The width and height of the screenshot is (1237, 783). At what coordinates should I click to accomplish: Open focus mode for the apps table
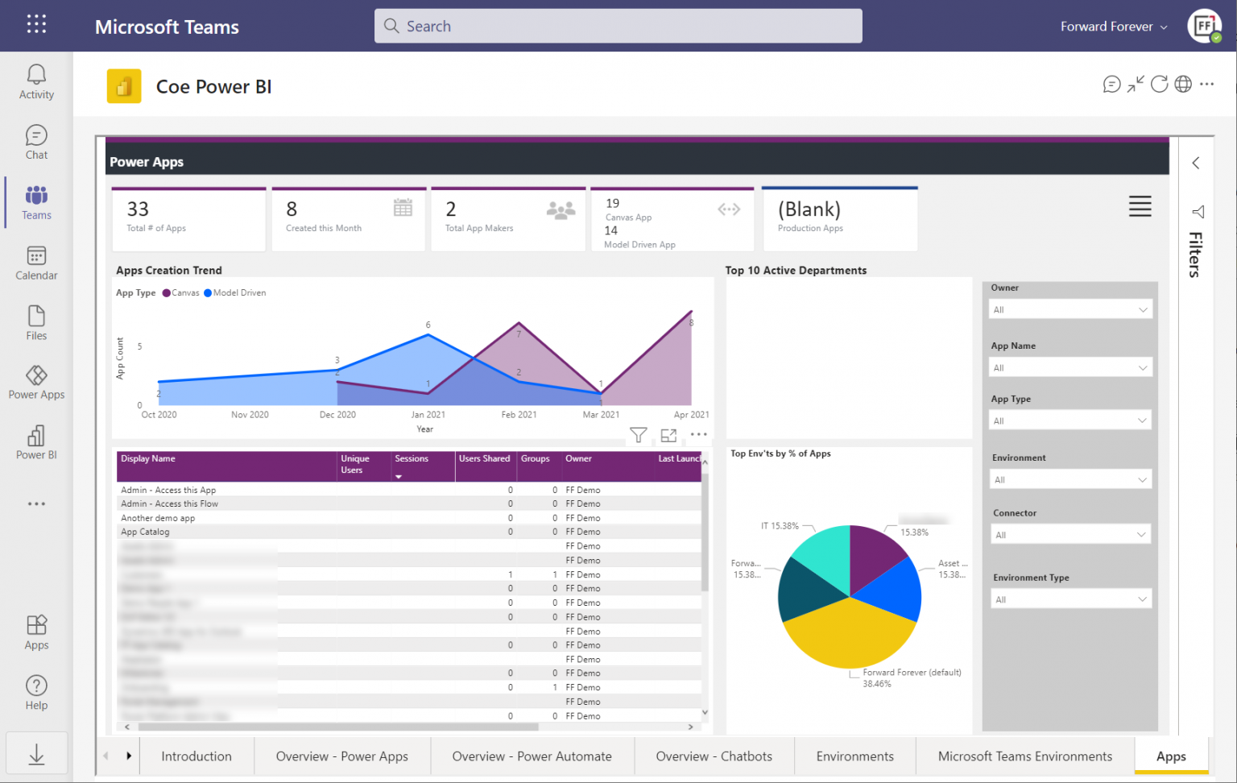[668, 435]
